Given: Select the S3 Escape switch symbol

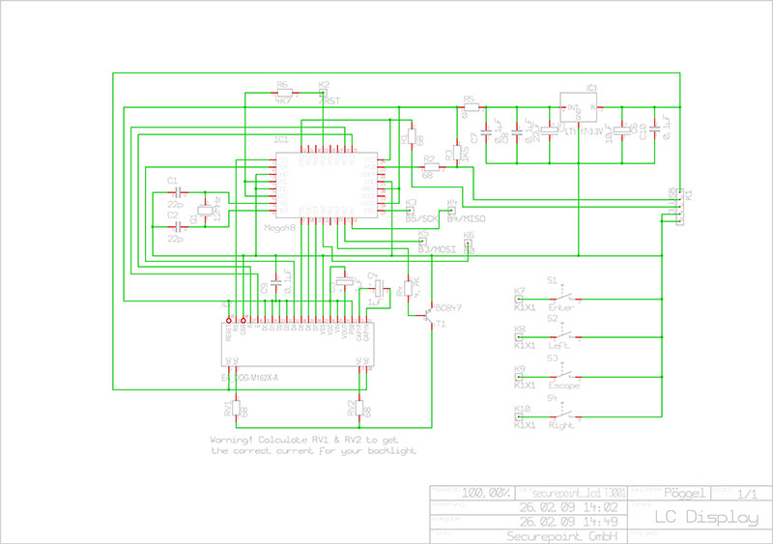Looking at the screenshot, I should coord(565,375).
